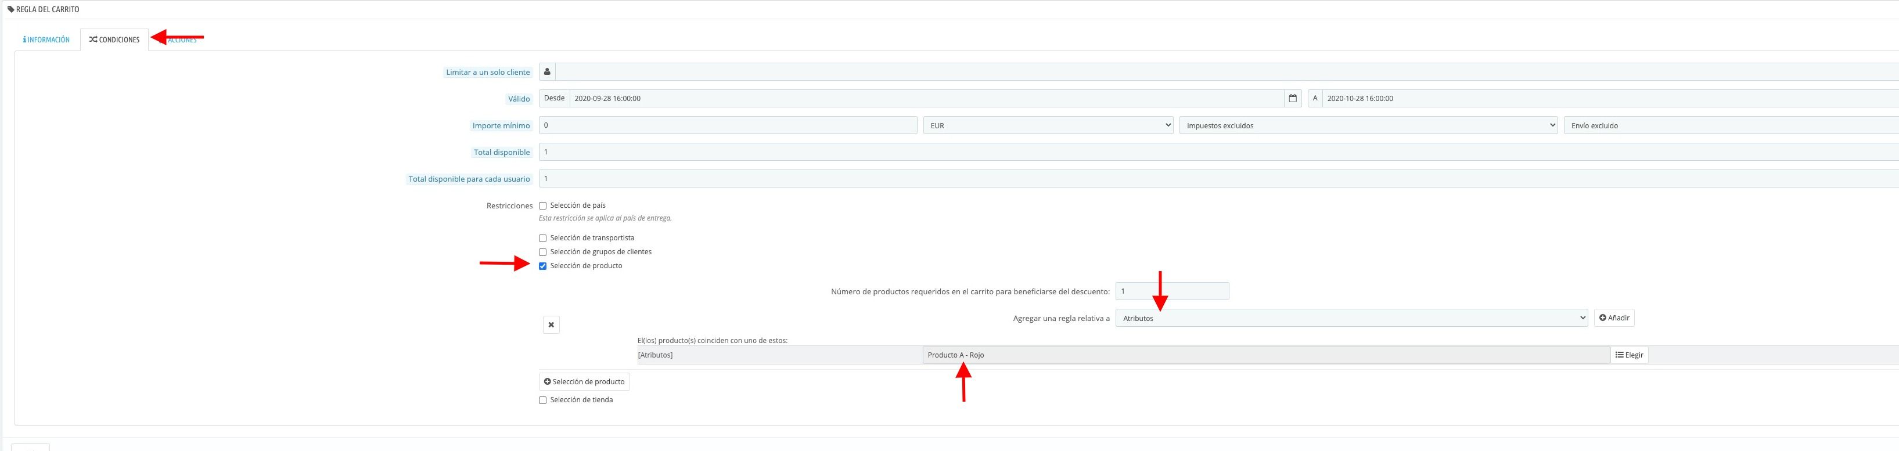Open the Información tab
Image resolution: width=1899 pixels, height=451 pixels.
46,40
